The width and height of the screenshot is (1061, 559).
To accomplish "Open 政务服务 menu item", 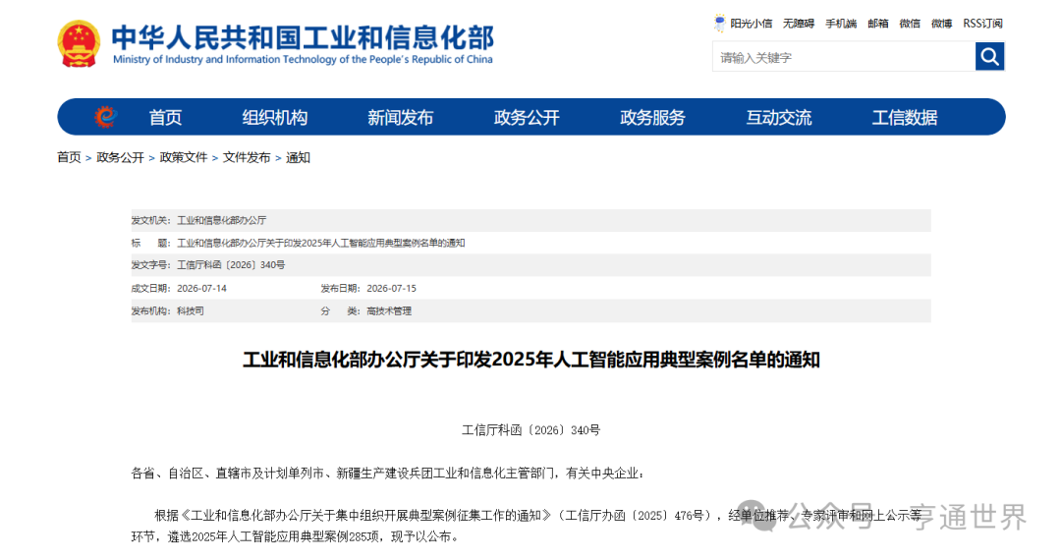I will coord(652,118).
